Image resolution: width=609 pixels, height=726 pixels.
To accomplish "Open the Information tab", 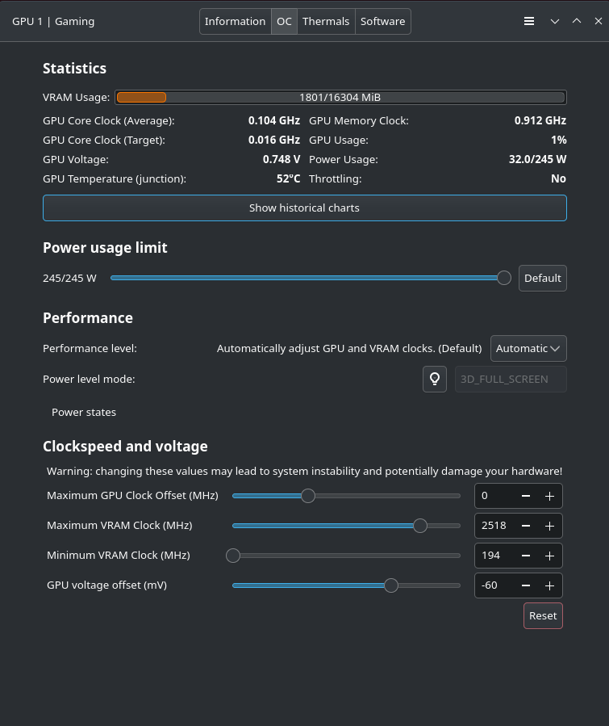I will (x=235, y=22).
